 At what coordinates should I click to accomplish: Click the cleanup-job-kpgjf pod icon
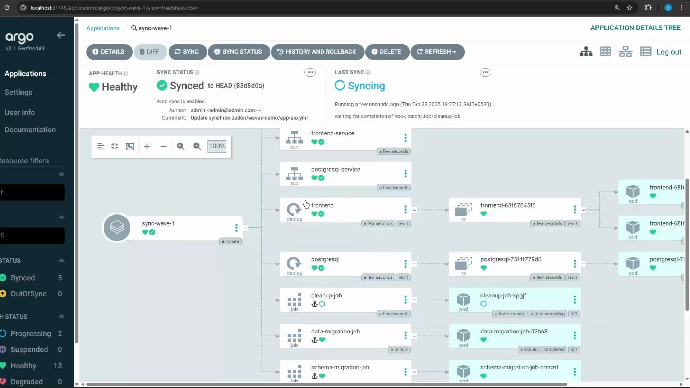click(463, 299)
